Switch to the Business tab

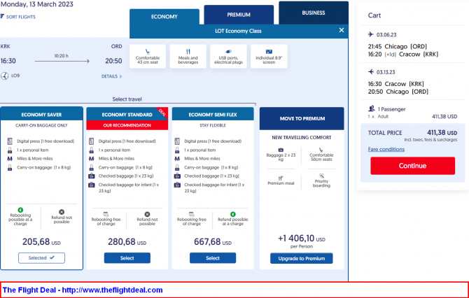pos(314,13)
